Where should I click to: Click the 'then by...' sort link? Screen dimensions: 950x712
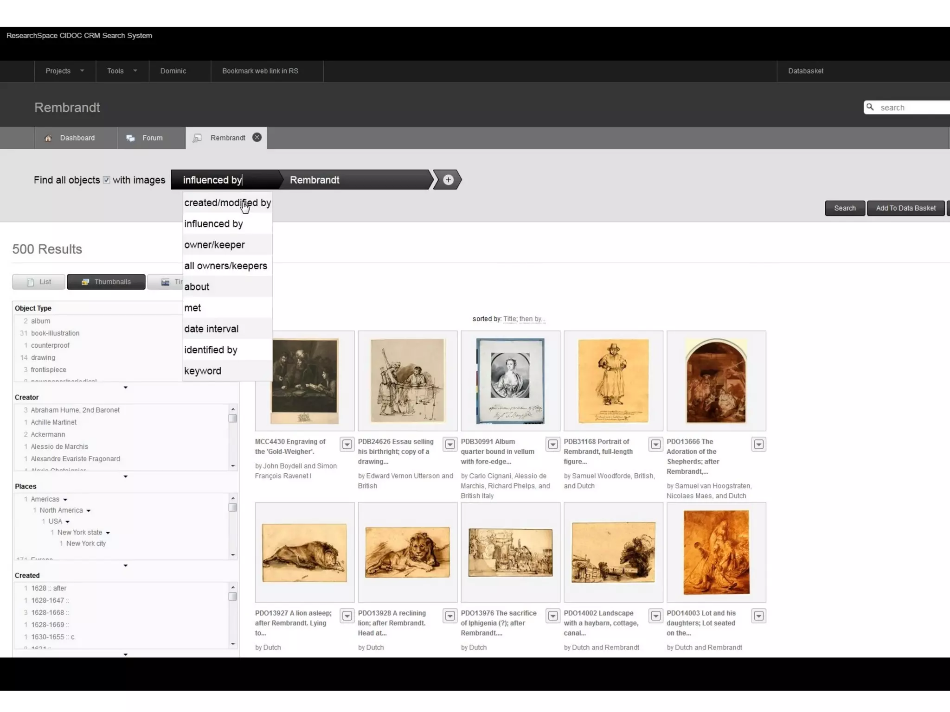(x=532, y=319)
